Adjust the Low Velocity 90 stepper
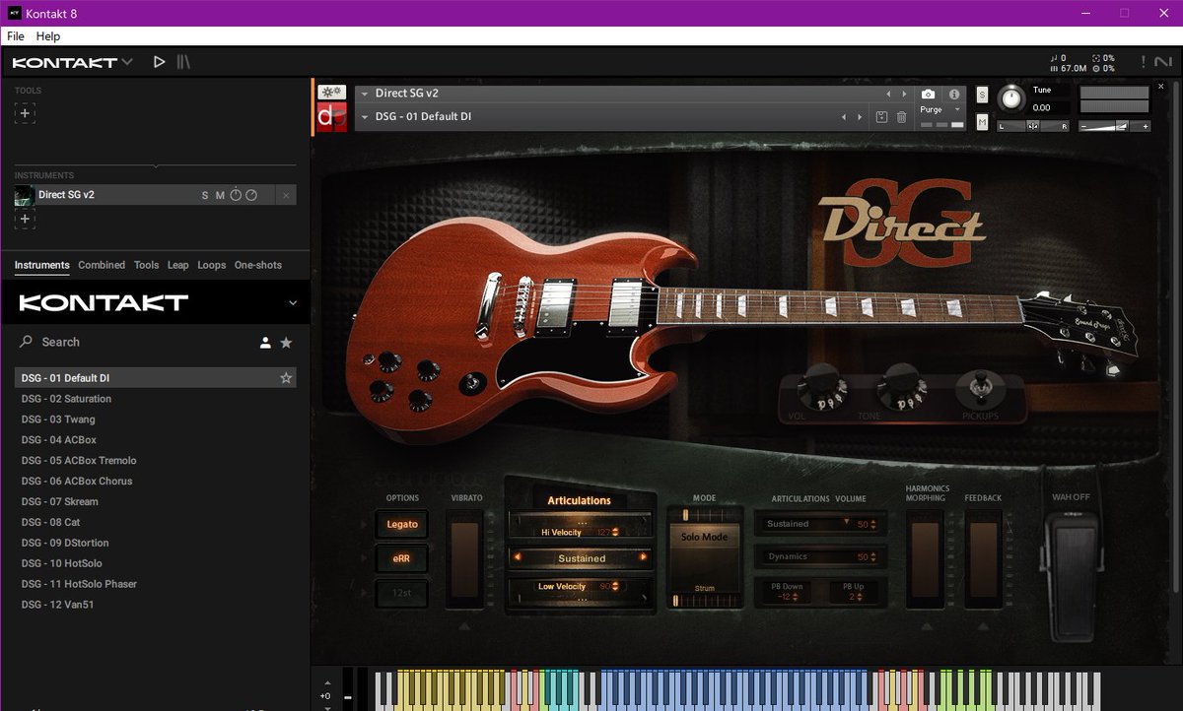 click(615, 587)
